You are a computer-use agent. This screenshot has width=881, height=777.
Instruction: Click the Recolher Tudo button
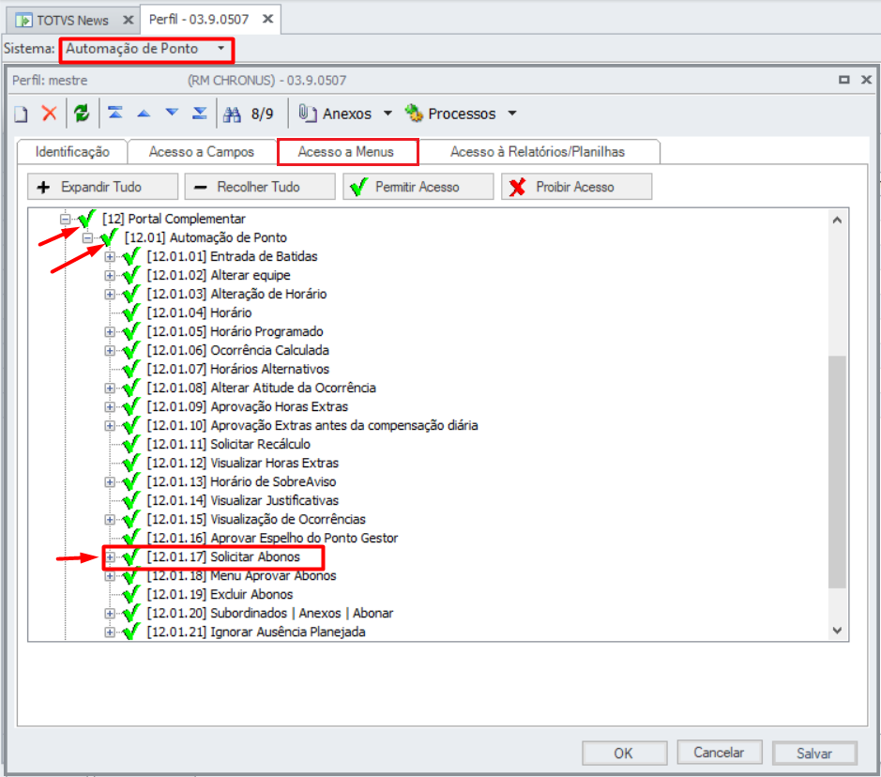point(260,187)
